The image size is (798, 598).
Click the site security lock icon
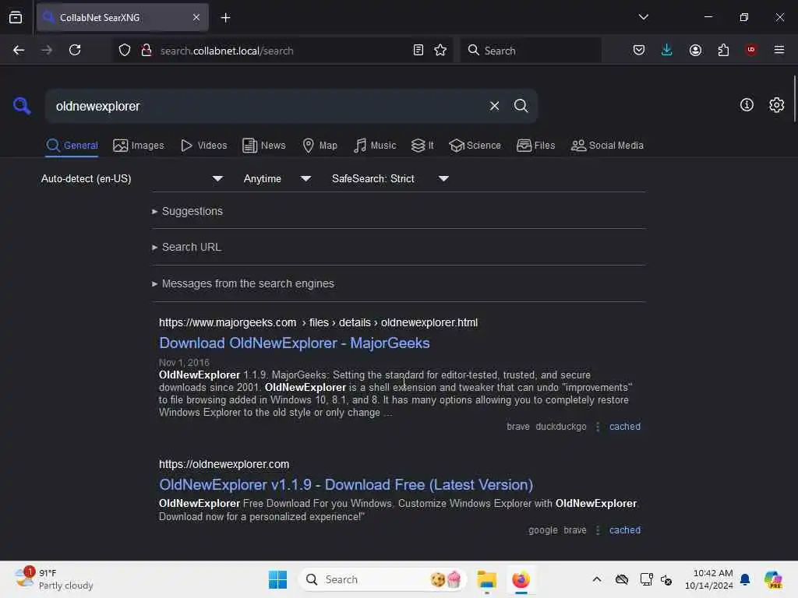tap(147, 50)
